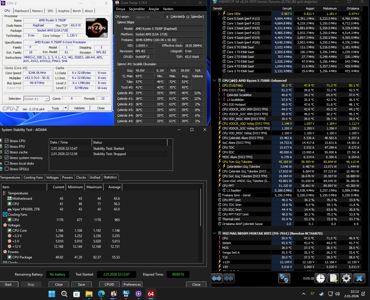Click HWiNFO collapse-columns inward arrows icon
The width and height of the screenshot is (370, 300).
229,278
